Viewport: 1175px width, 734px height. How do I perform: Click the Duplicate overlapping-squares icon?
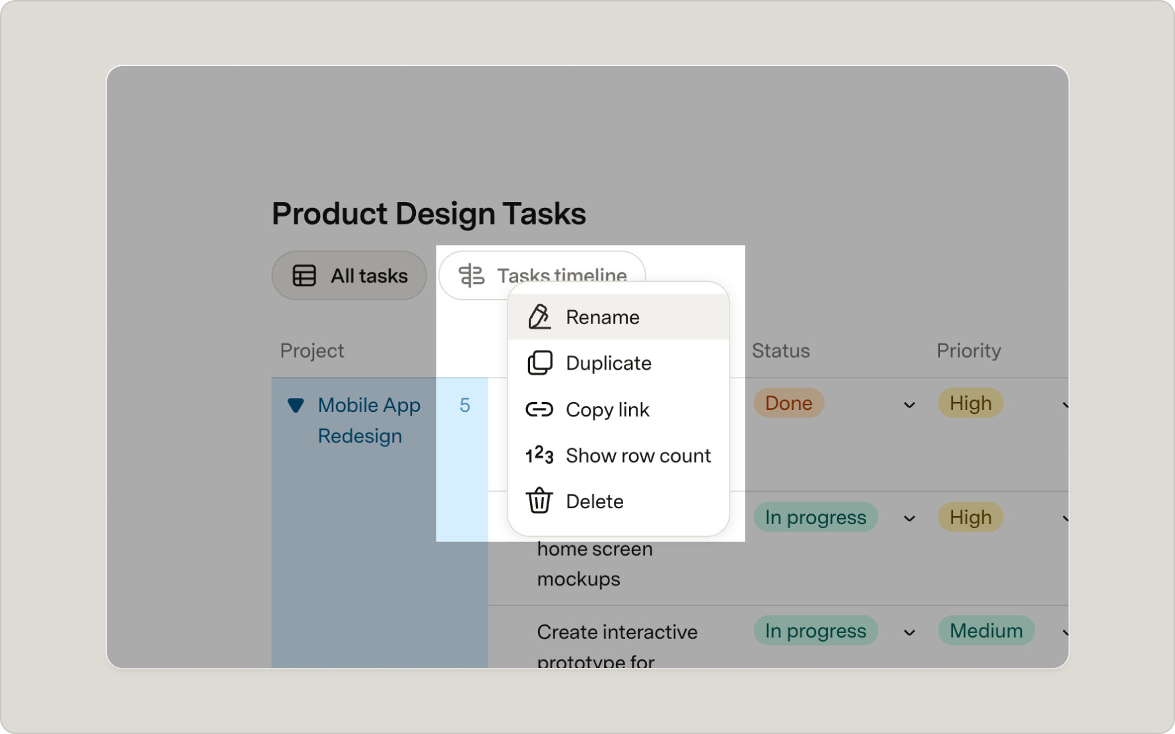[x=539, y=363]
